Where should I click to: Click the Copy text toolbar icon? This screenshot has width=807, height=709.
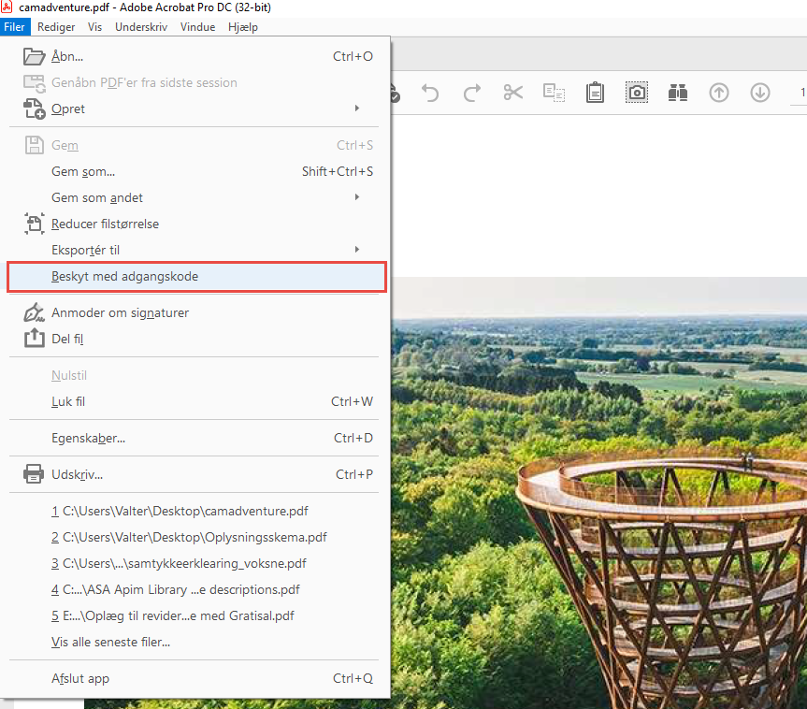(x=555, y=93)
